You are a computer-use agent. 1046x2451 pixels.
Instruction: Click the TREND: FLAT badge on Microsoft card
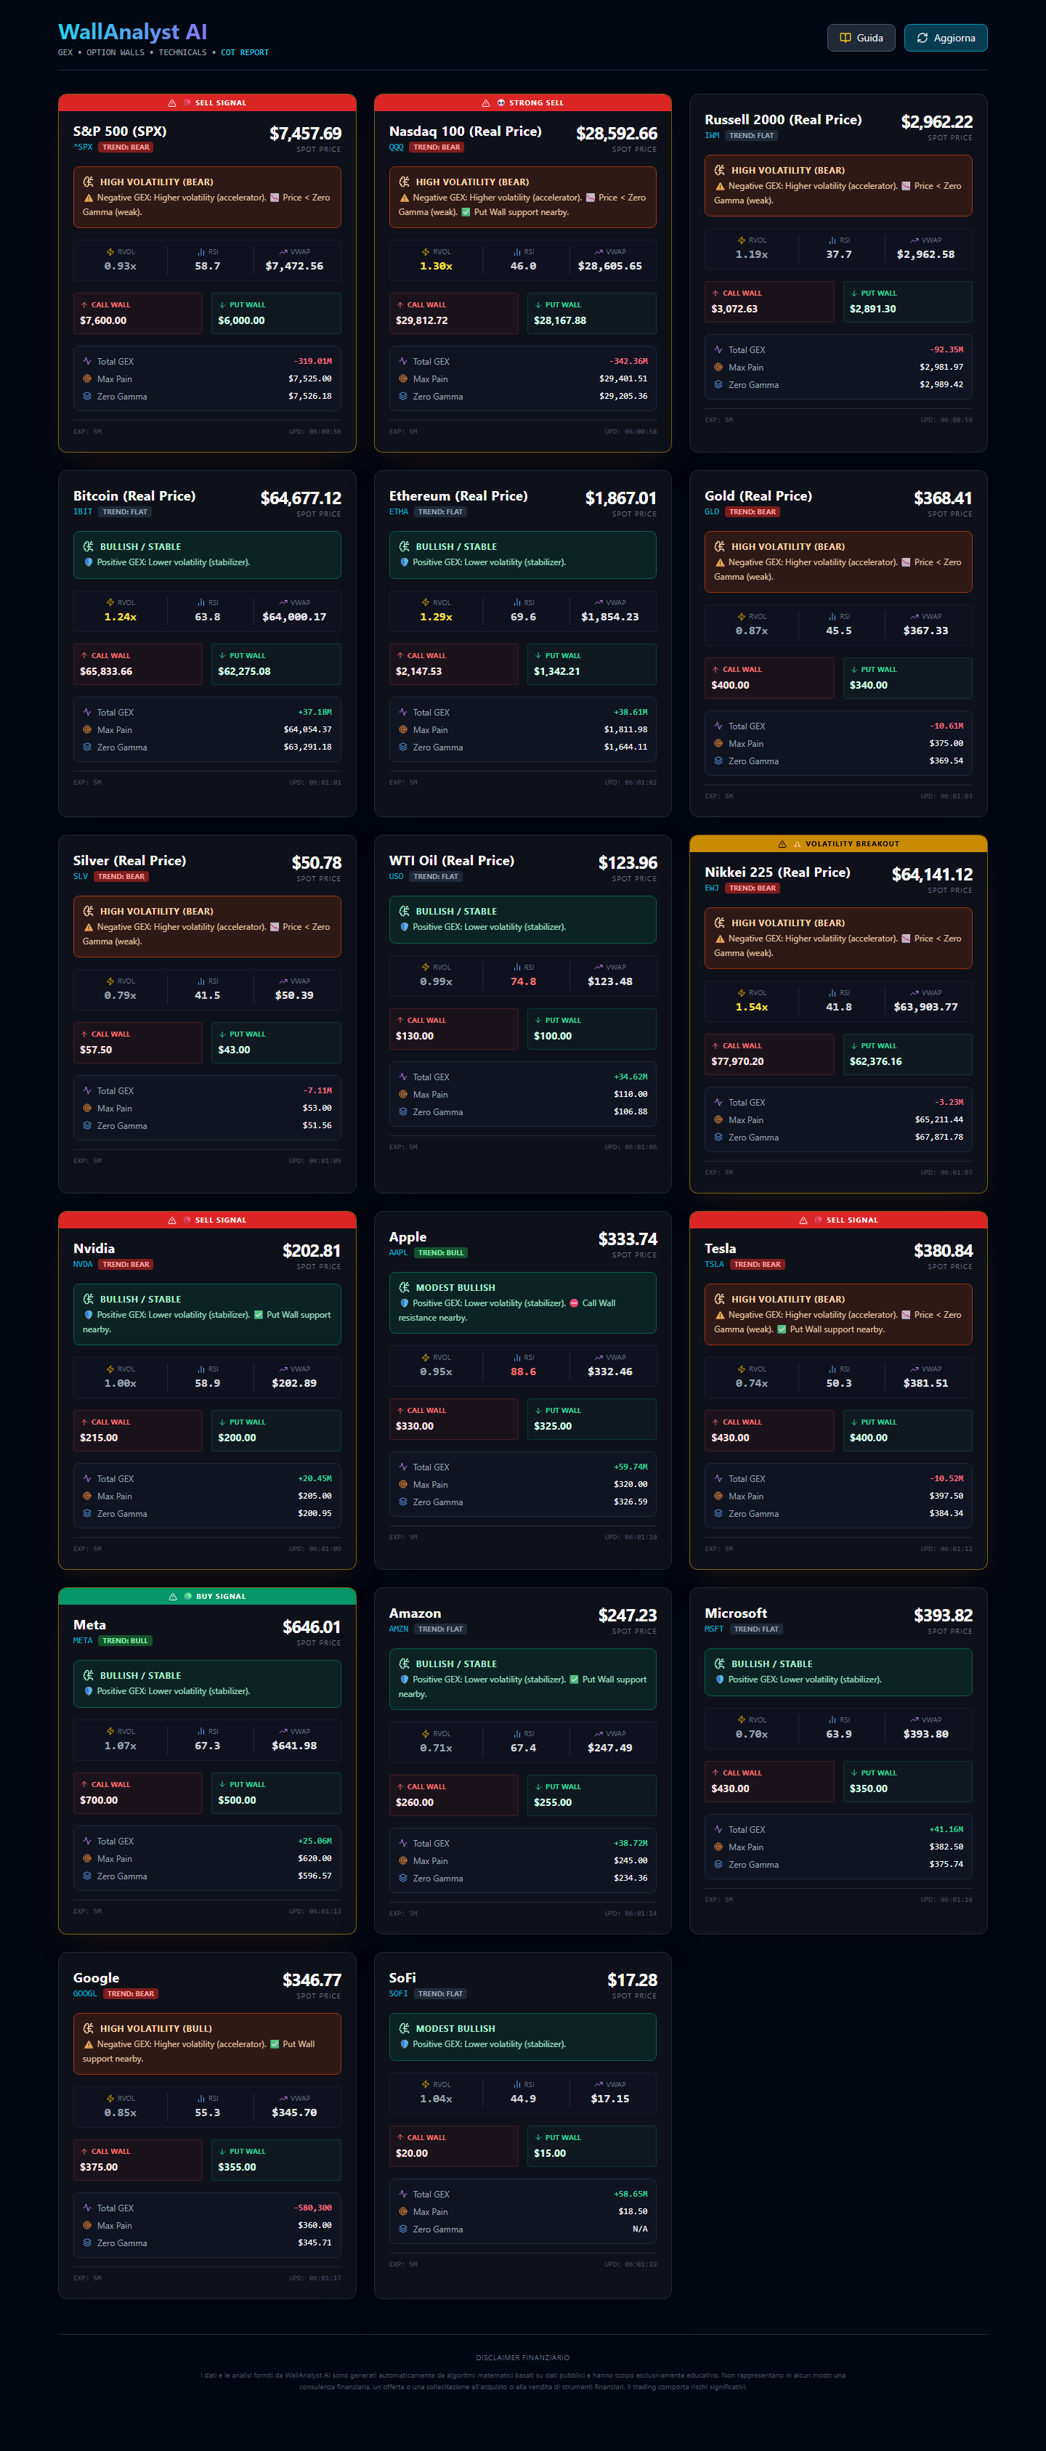[x=757, y=1629]
